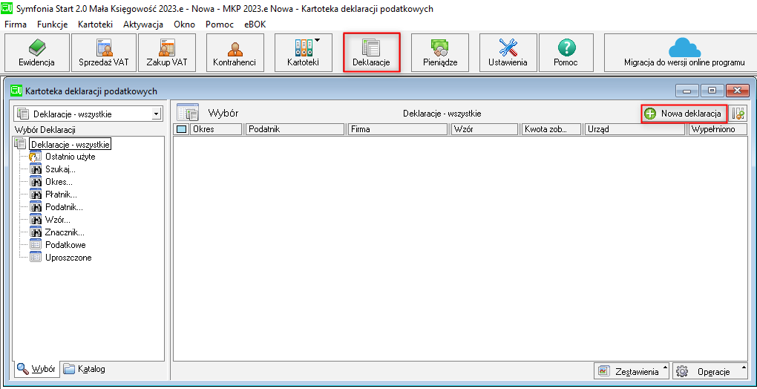Open Sprzedaż VAT module
This screenshot has height=389, width=757.
point(104,53)
